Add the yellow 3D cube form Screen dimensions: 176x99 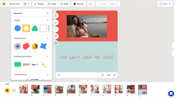click(35, 46)
